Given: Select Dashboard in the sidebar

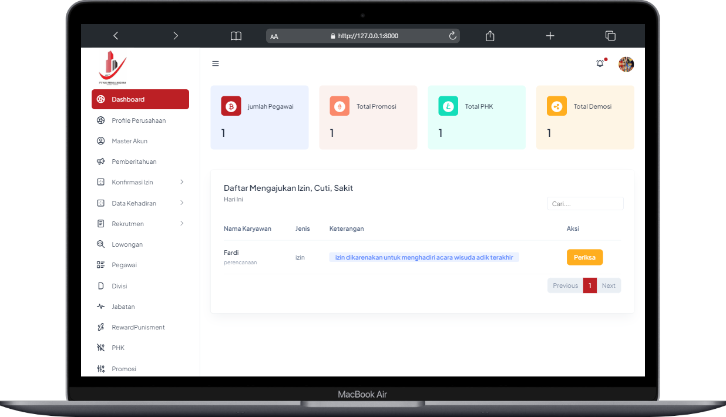Looking at the screenshot, I should (x=140, y=99).
